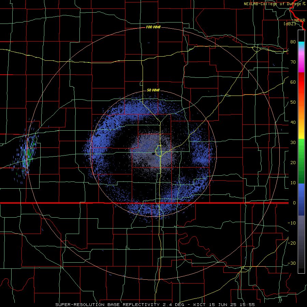Click the 60 dBZ scale label
This screenshot has height=307, width=307.
[293, 82]
